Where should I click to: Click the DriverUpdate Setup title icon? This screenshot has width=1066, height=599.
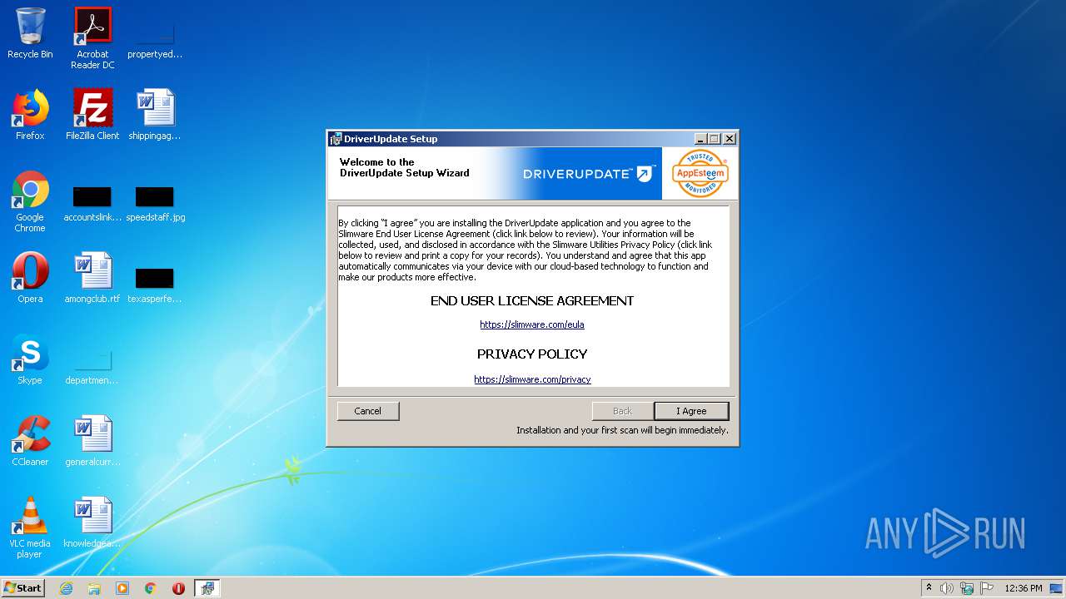(x=336, y=139)
